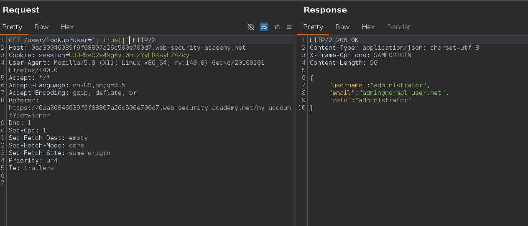Click the session cookie value
This screenshot has height=226, width=528.
pos(129,55)
